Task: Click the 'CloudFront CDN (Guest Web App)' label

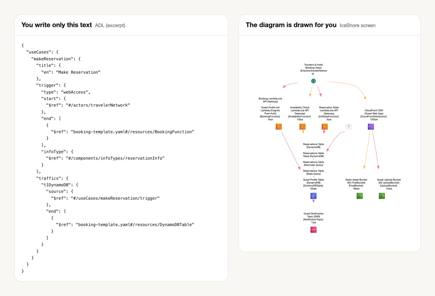Action: (374, 112)
